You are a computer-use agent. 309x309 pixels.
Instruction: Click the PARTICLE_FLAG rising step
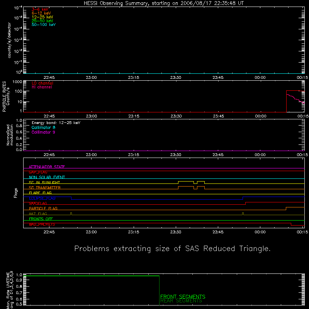coord(286,209)
